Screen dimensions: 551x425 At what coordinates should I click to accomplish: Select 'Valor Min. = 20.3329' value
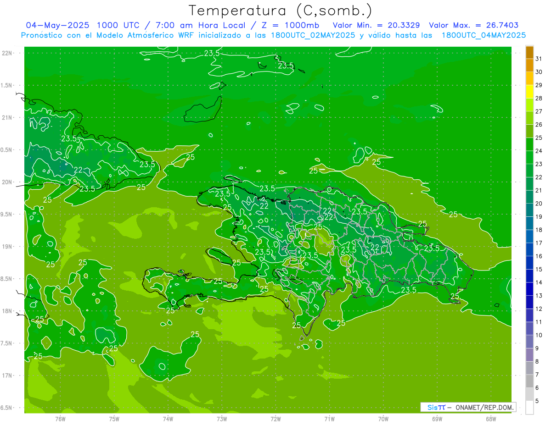click(377, 25)
